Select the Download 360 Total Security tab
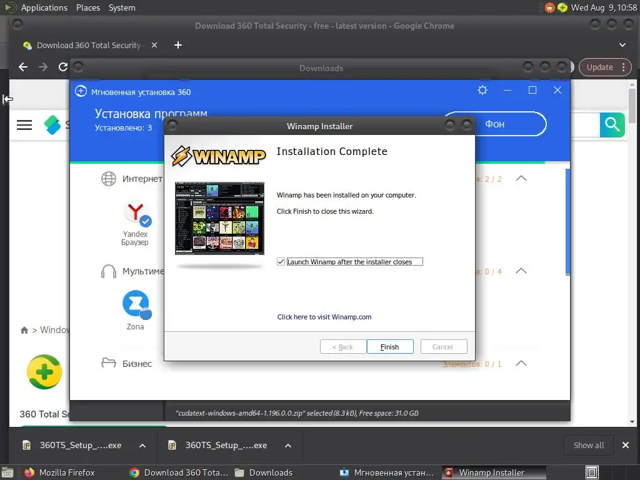The width and height of the screenshot is (640, 480). 90,45
